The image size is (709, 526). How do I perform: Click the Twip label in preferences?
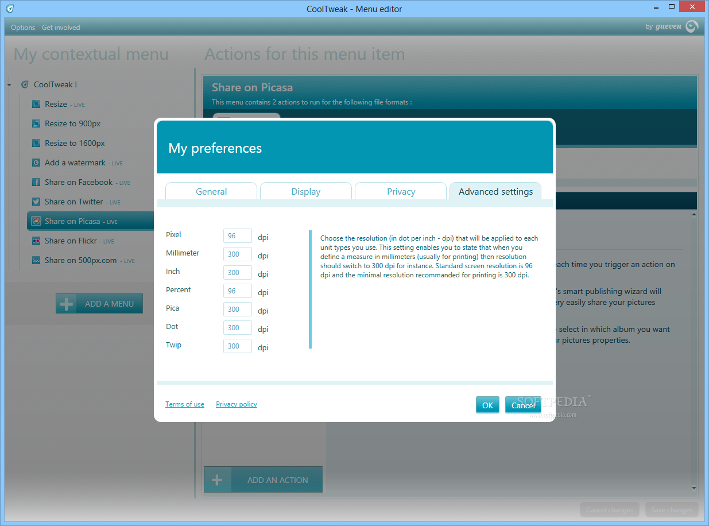pyautogui.click(x=173, y=345)
